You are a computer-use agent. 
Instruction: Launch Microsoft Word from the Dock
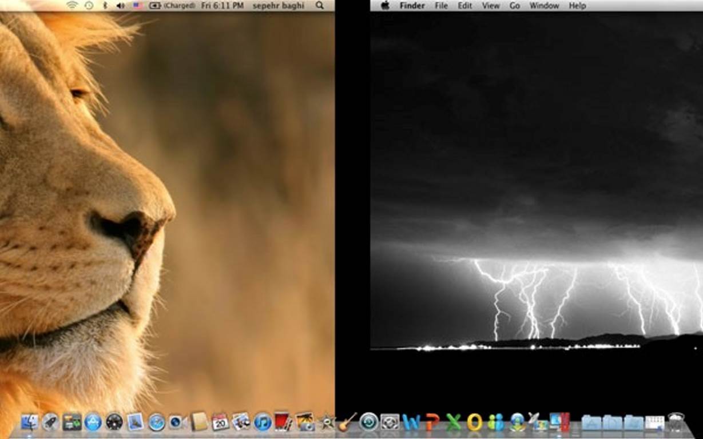[x=411, y=422]
